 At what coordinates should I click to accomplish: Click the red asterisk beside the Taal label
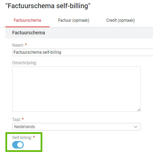coord(23,119)
